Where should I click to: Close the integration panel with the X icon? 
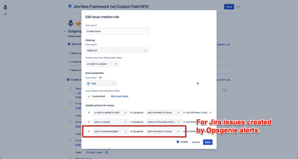5,14
